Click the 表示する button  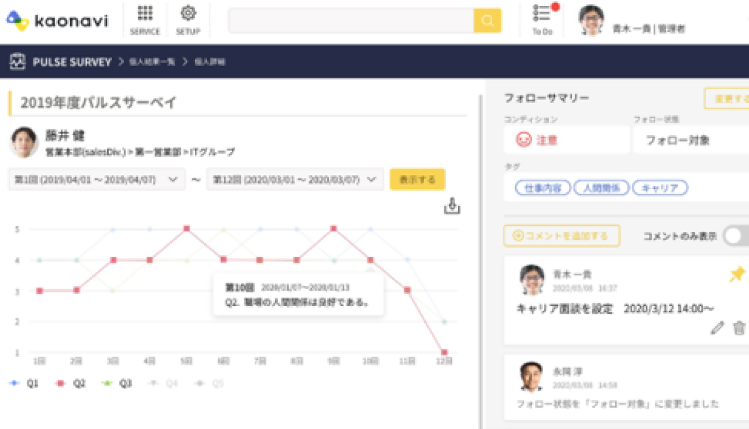pyautogui.click(x=418, y=180)
